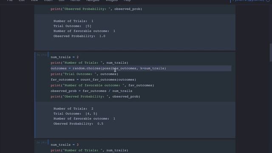Click output "Number of favorable outcome: 1" above "Observed Probability: 1.0"
Screen dimensions: 272x153
(x=84, y=31)
